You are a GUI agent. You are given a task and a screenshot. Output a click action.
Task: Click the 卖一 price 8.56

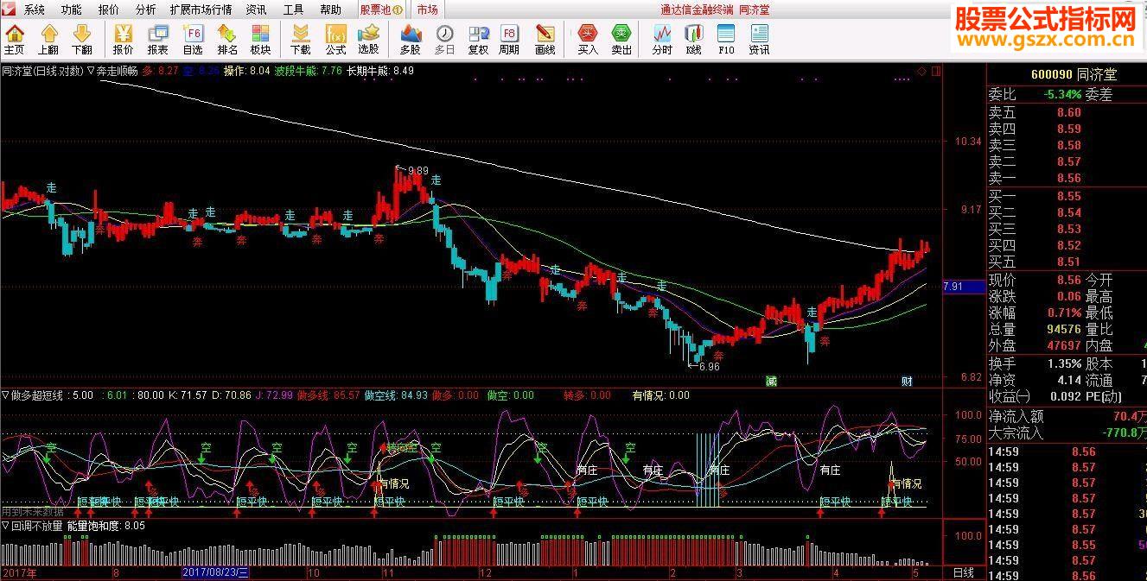[x=1069, y=178]
